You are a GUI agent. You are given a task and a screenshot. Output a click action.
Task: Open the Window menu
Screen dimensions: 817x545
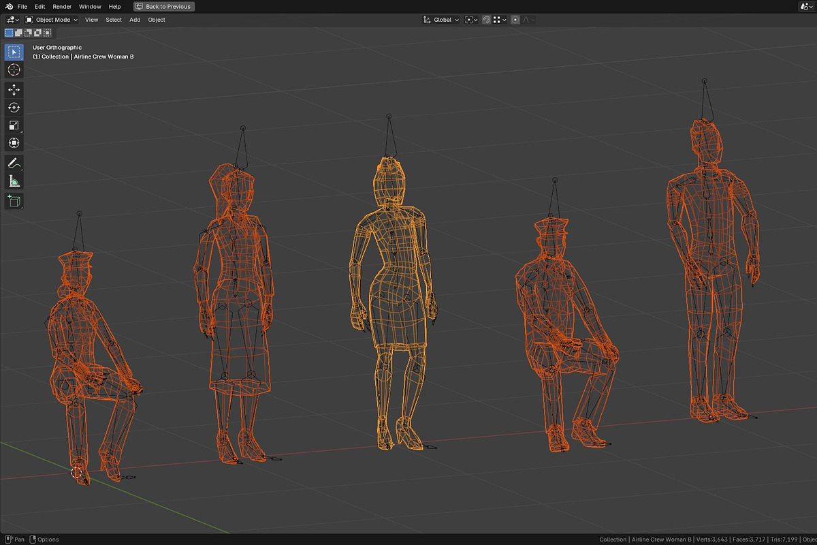(90, 6)
